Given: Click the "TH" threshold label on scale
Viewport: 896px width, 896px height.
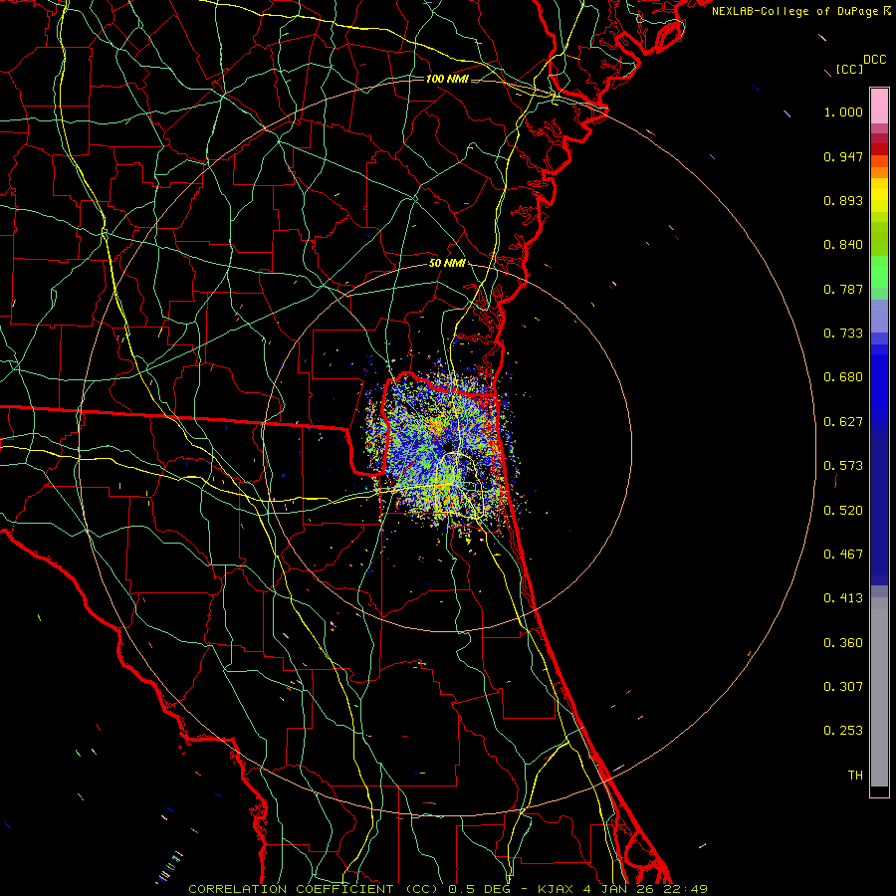Looking at the screenshot, I should [855, 776].
